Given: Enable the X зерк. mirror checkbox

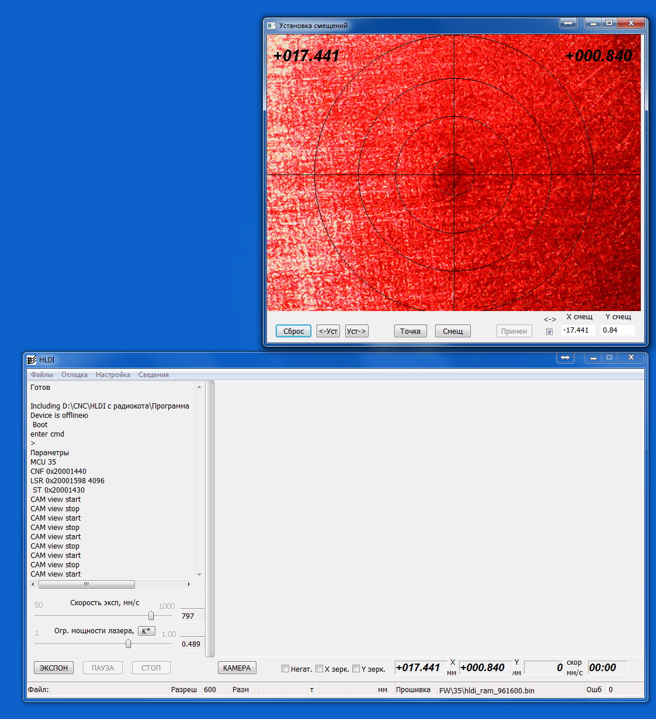Looking at the screenshot, I should tap(319, 669).
